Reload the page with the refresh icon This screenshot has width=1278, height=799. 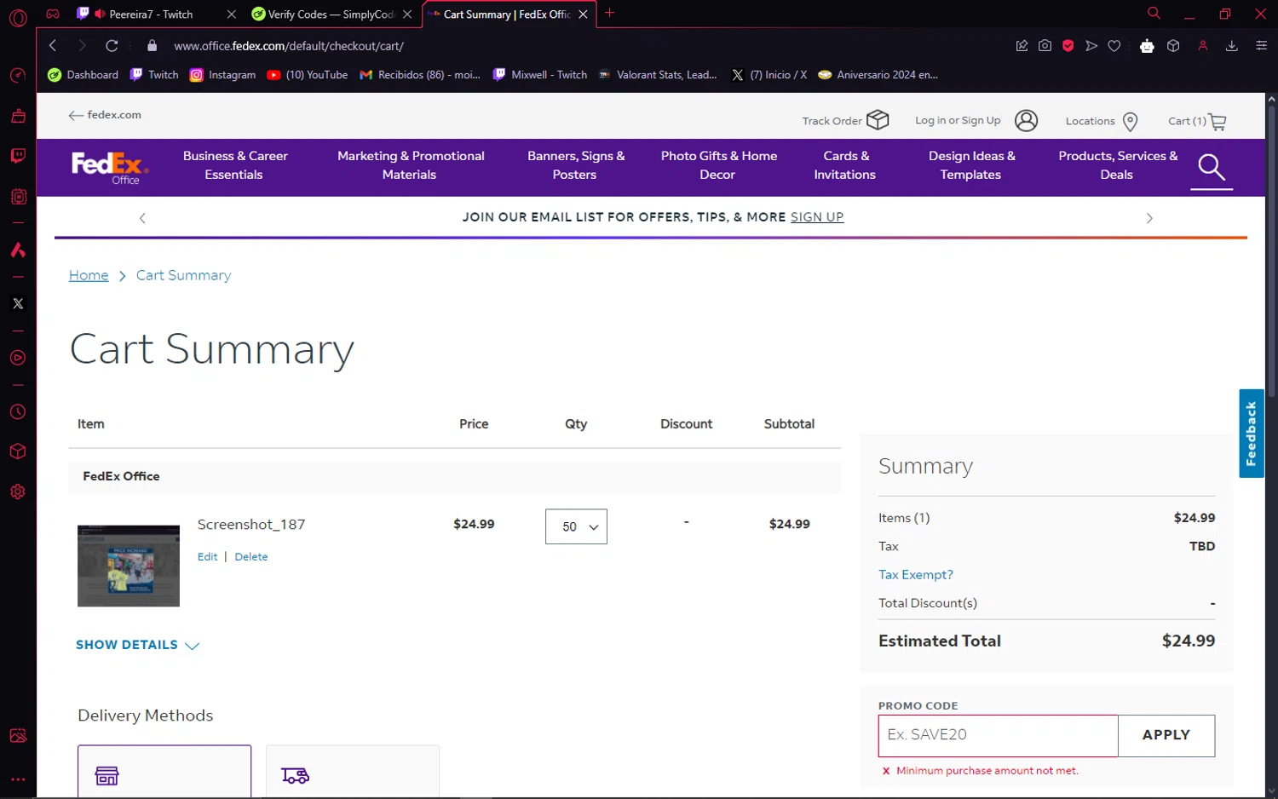[112, 45]
